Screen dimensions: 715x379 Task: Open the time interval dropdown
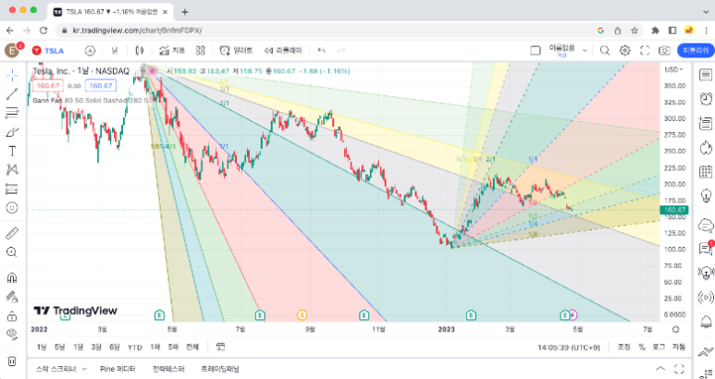115,51
